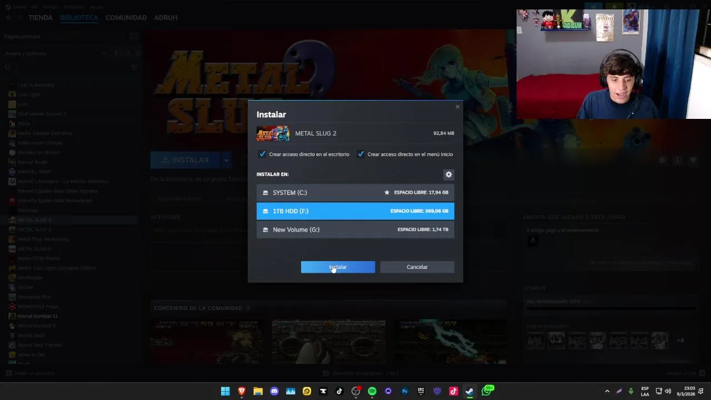711x400 pixels.
Task: Open the Ayuda menu in Steam
Action: [x=97, y=7]
